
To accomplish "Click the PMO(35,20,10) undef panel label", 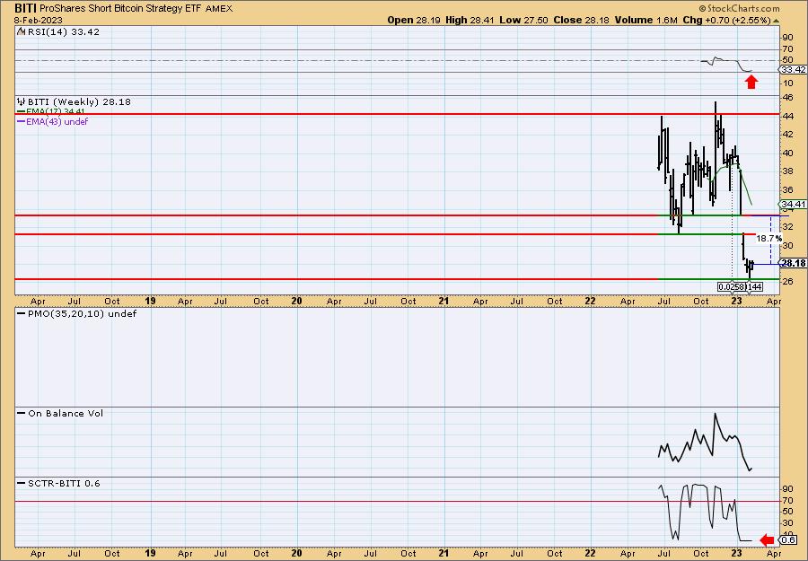I will tap(77, 314).
